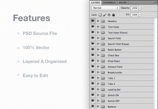Select the Switch ON layer name
This screenshot has width=158, height=109.
click(113, 95)
